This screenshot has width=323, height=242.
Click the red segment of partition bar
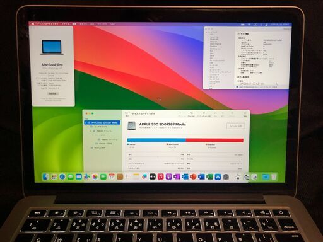(x=214, y=140)
